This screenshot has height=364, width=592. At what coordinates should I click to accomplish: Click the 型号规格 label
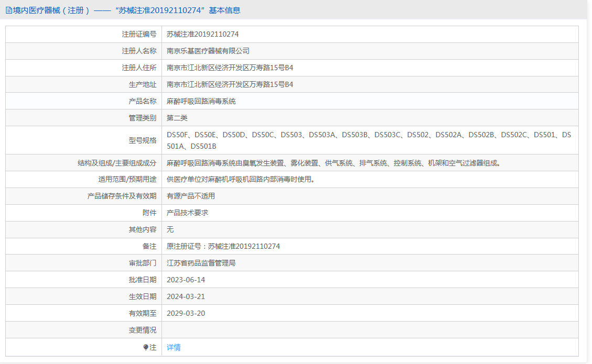[x=142, y=140]
